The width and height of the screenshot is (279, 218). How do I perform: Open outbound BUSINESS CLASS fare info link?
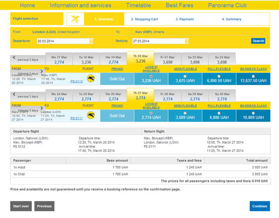click(253, 69)
